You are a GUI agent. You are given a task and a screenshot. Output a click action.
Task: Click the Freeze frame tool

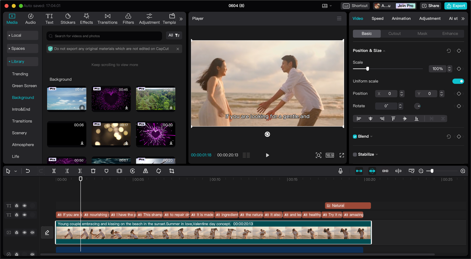click(119, 171)
